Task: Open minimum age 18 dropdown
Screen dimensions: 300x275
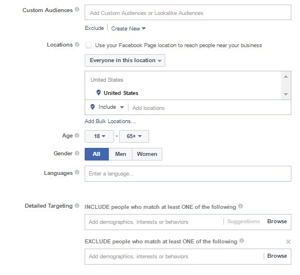Action: 99,136
